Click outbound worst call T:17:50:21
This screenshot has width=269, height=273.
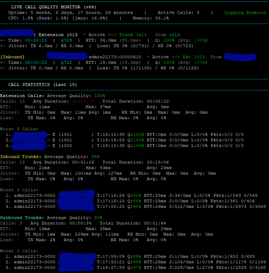point(111,262)
